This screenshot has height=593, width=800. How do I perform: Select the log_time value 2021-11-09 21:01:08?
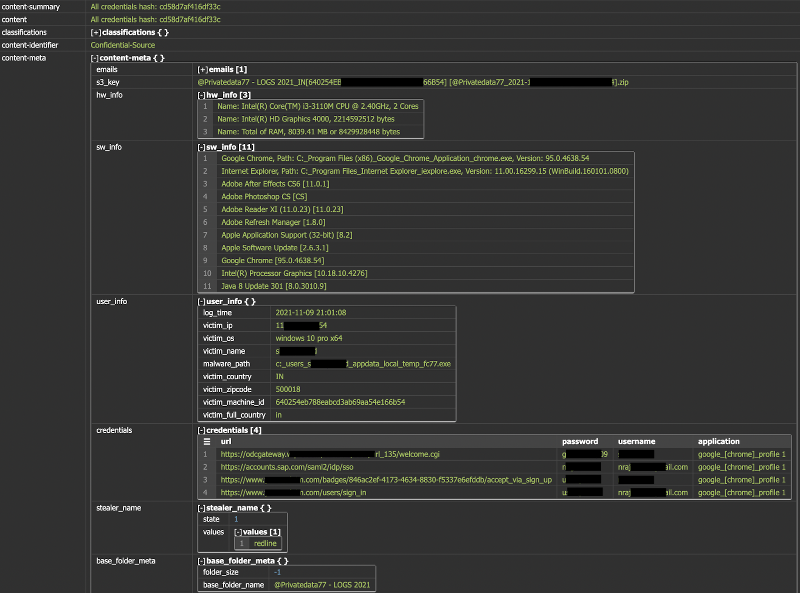pos(310,313)
